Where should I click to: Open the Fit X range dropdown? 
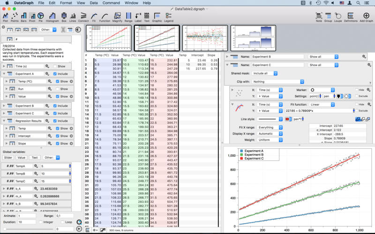[x=270, y=127]
